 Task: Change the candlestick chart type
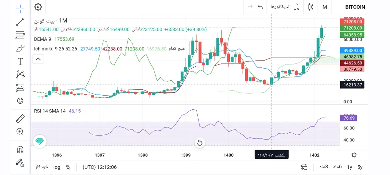pos(311,7)
